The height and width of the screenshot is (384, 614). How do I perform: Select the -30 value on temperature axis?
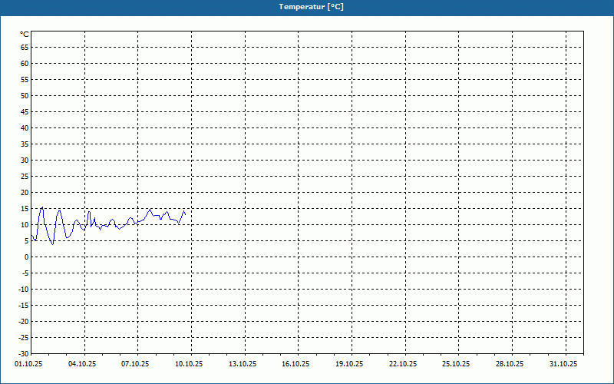click(24, 353)
